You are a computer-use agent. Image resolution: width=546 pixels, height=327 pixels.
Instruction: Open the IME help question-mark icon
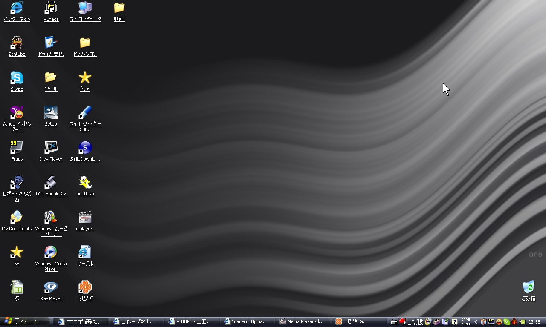(455, 322)
